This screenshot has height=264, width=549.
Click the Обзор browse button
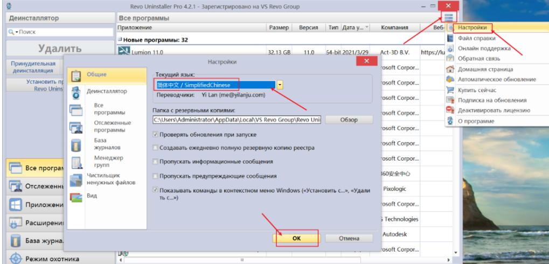pos(349,120)
